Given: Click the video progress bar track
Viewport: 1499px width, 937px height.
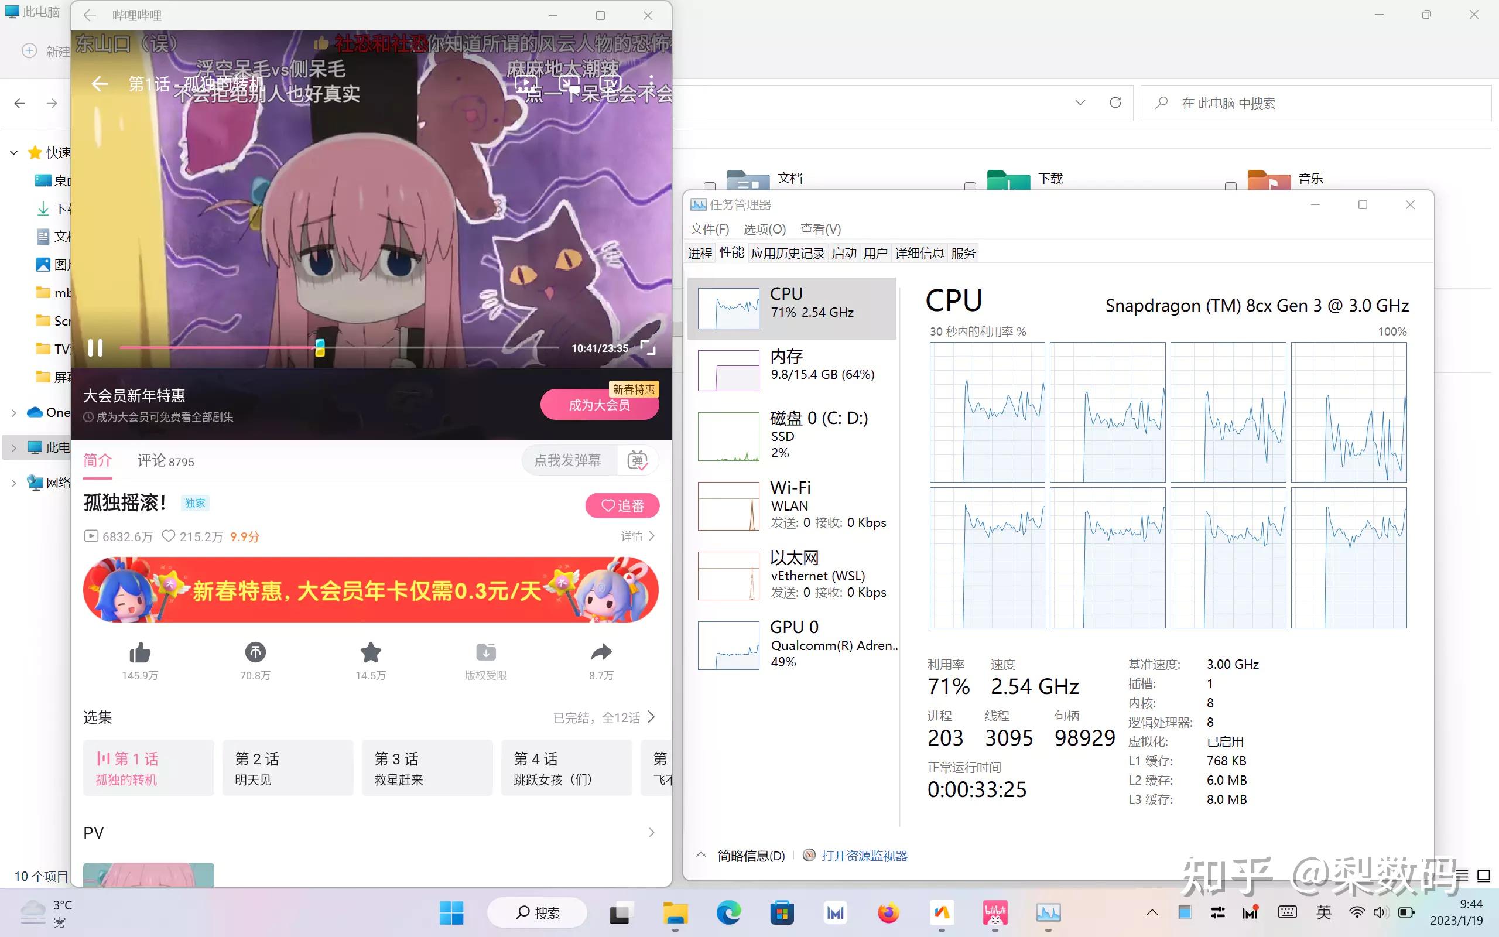Looking at the screenshot, I should coord(340,348).
